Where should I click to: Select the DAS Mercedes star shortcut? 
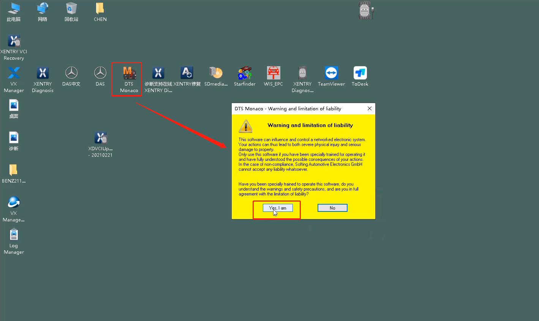tap(100, 76)
